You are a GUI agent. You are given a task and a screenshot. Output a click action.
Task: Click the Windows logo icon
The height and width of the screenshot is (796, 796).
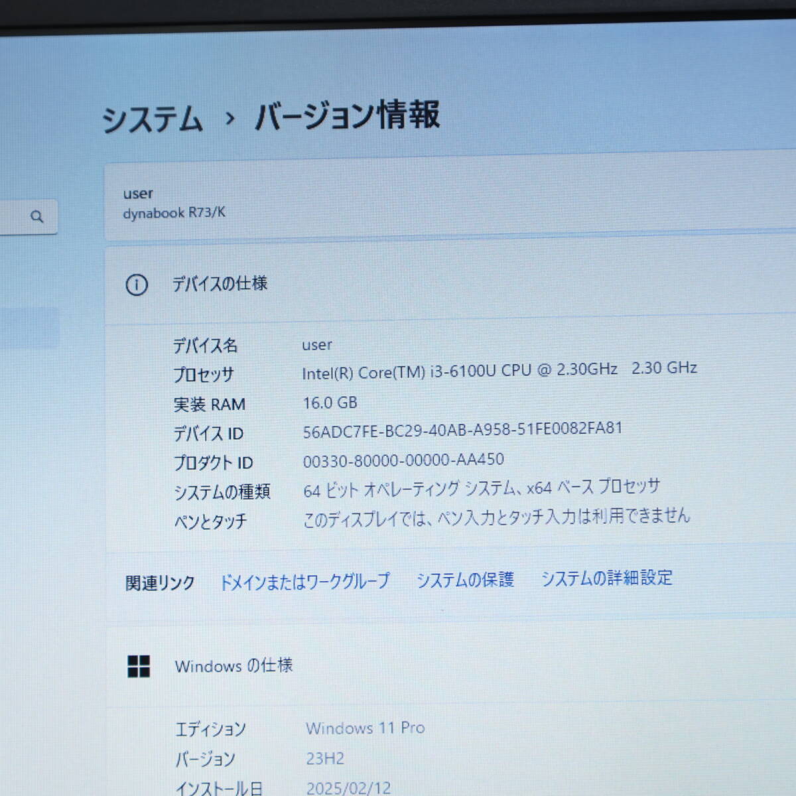coord(139,666)
